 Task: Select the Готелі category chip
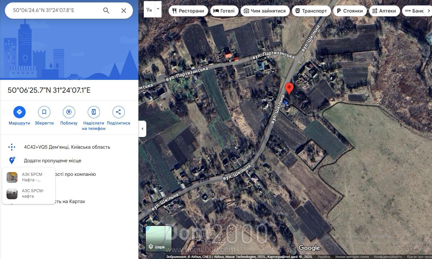[x=224, y=11]
